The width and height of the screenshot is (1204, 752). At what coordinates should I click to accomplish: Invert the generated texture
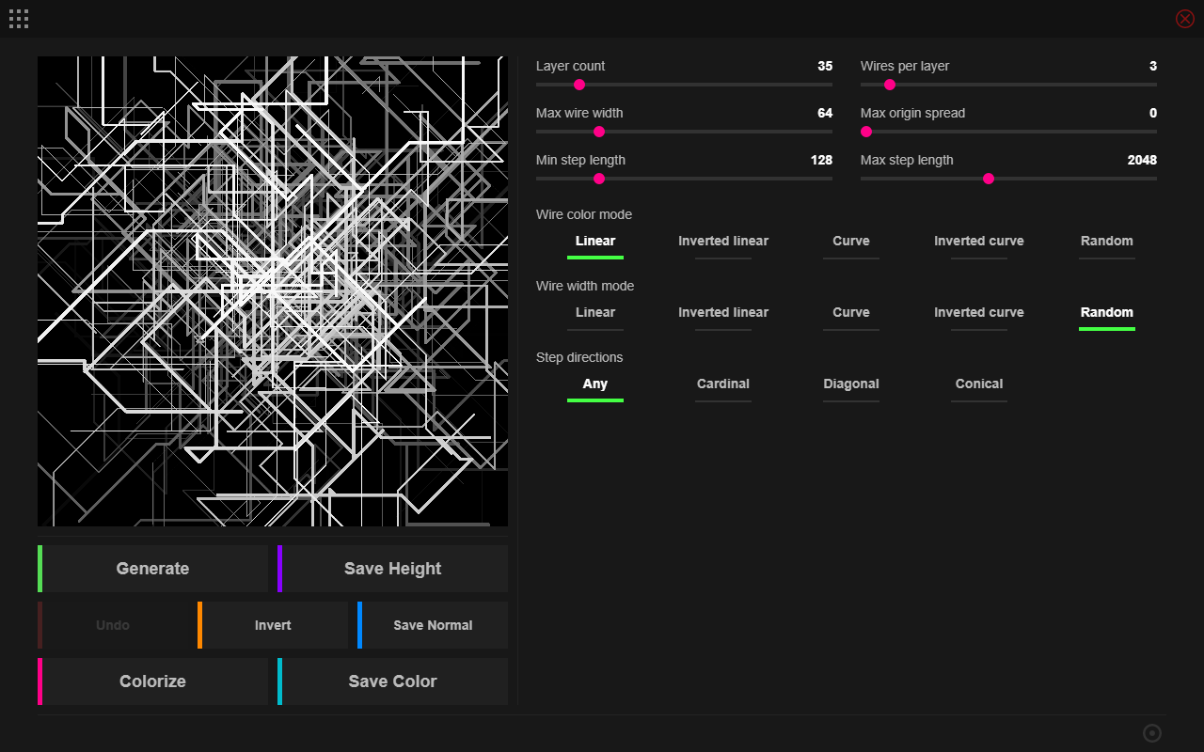[273, 625]
